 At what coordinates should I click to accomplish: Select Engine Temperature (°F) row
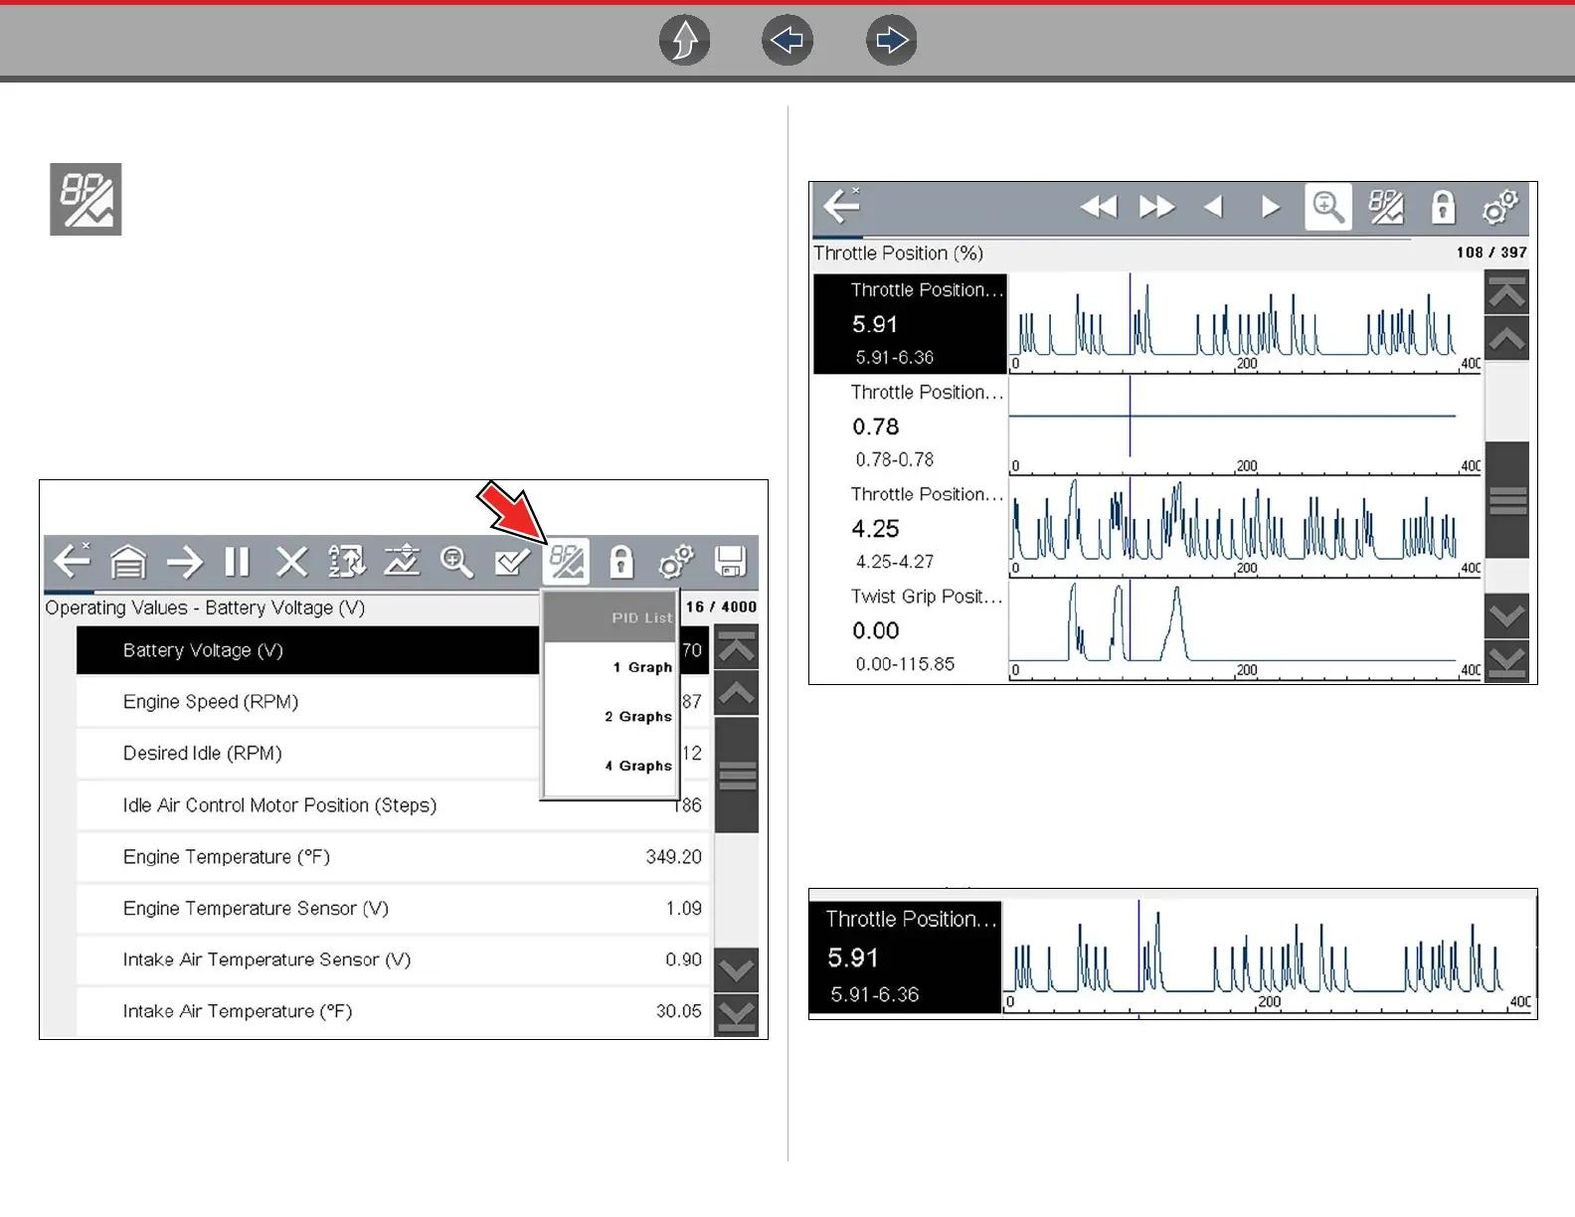393,857
